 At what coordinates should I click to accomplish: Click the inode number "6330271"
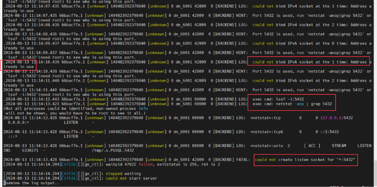(x=30, y=151)
